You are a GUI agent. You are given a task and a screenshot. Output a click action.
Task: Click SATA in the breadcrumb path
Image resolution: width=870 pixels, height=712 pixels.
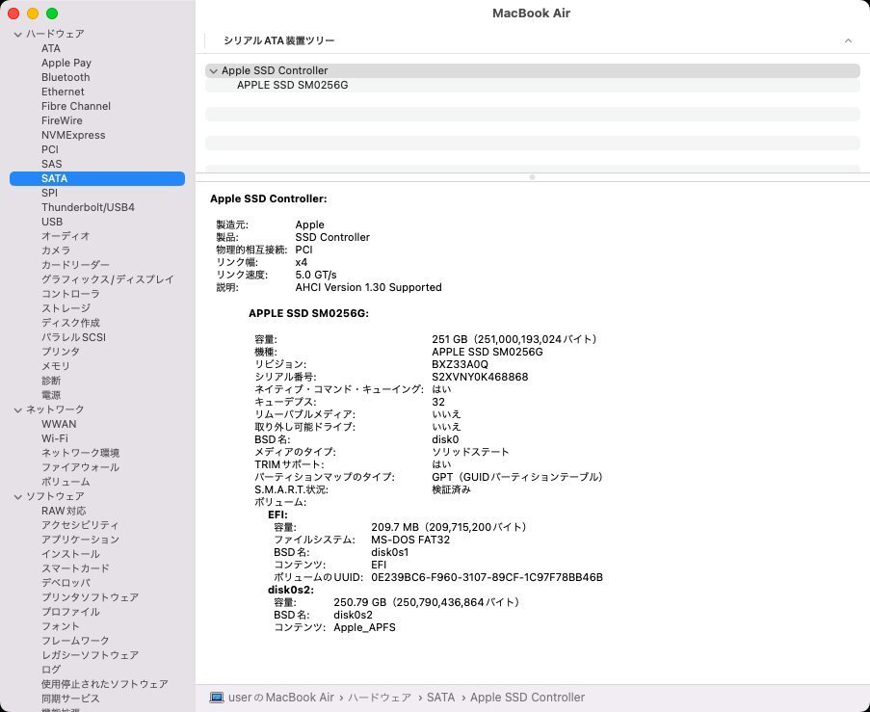(x=440, y=697)
